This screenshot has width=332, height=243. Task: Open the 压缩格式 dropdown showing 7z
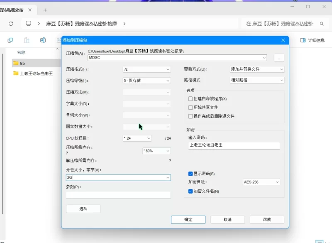[x=146, y=69]
